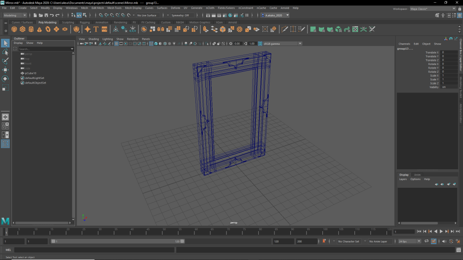Screen dimensions: 463x260
Task: Click the polygon cone shelf icon
Action: pyautogui.click(x=40, y=29)
